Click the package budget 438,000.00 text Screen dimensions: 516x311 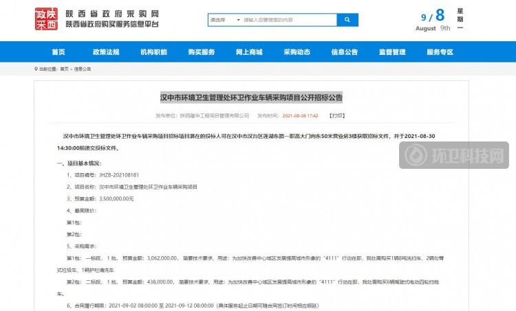[160, 281]
